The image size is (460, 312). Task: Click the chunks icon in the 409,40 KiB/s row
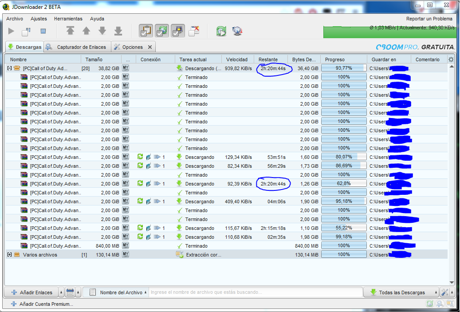(x=157, y=201)
